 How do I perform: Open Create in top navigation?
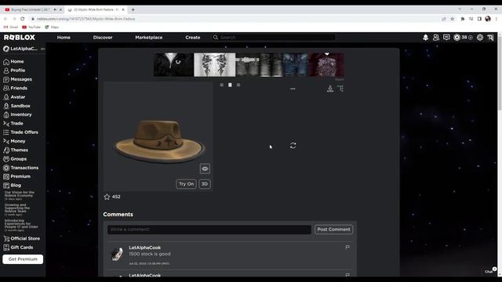[193, 38]
